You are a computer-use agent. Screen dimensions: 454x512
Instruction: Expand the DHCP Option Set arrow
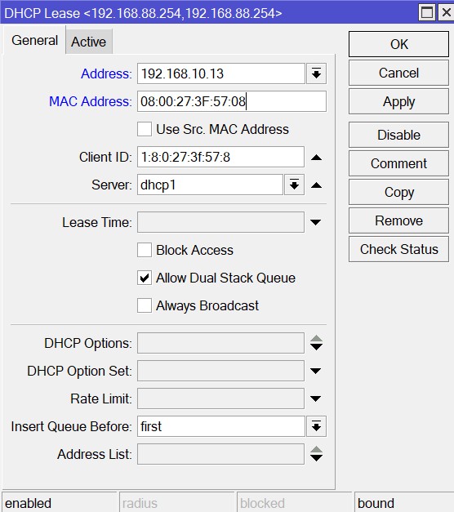pyautogui.click(x=315, y=371)
